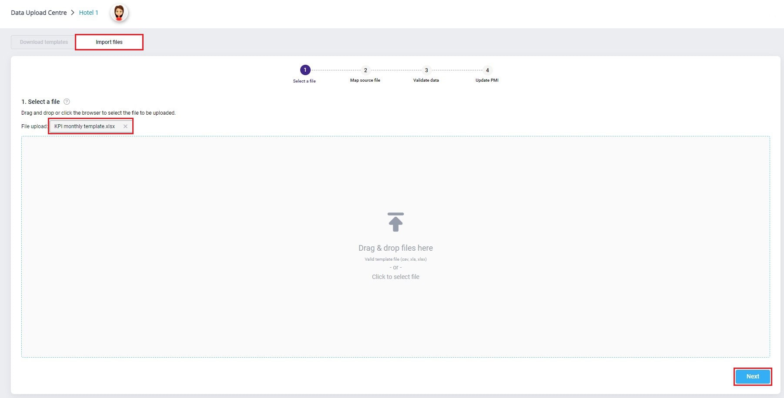Go to step 4 circle indicator
The image size is (784, 398).
coord(487,70)
